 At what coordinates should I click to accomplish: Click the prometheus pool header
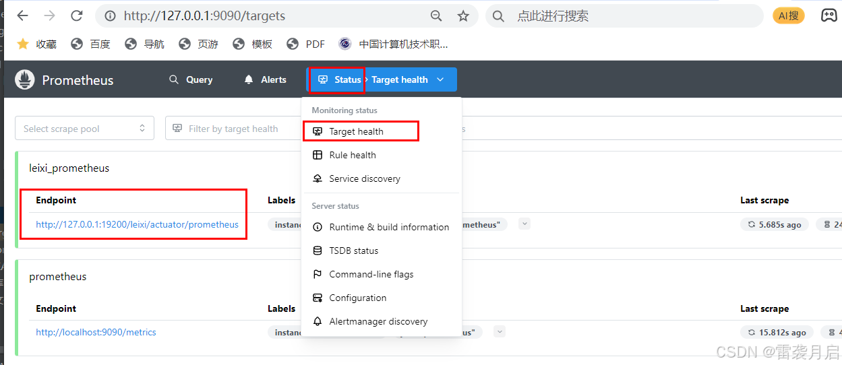click(58, 276)
